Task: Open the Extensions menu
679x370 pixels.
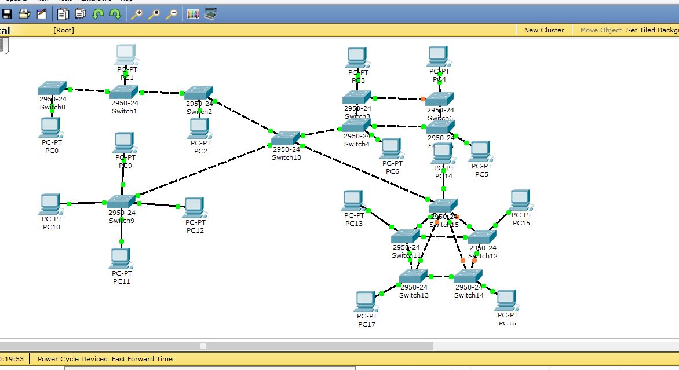Action: click(94, 2)
